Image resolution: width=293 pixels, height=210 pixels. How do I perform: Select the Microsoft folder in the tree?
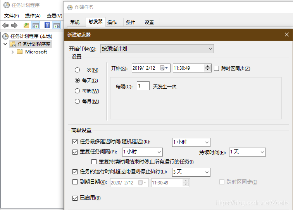pyautogui.click(x=36, y=52)
